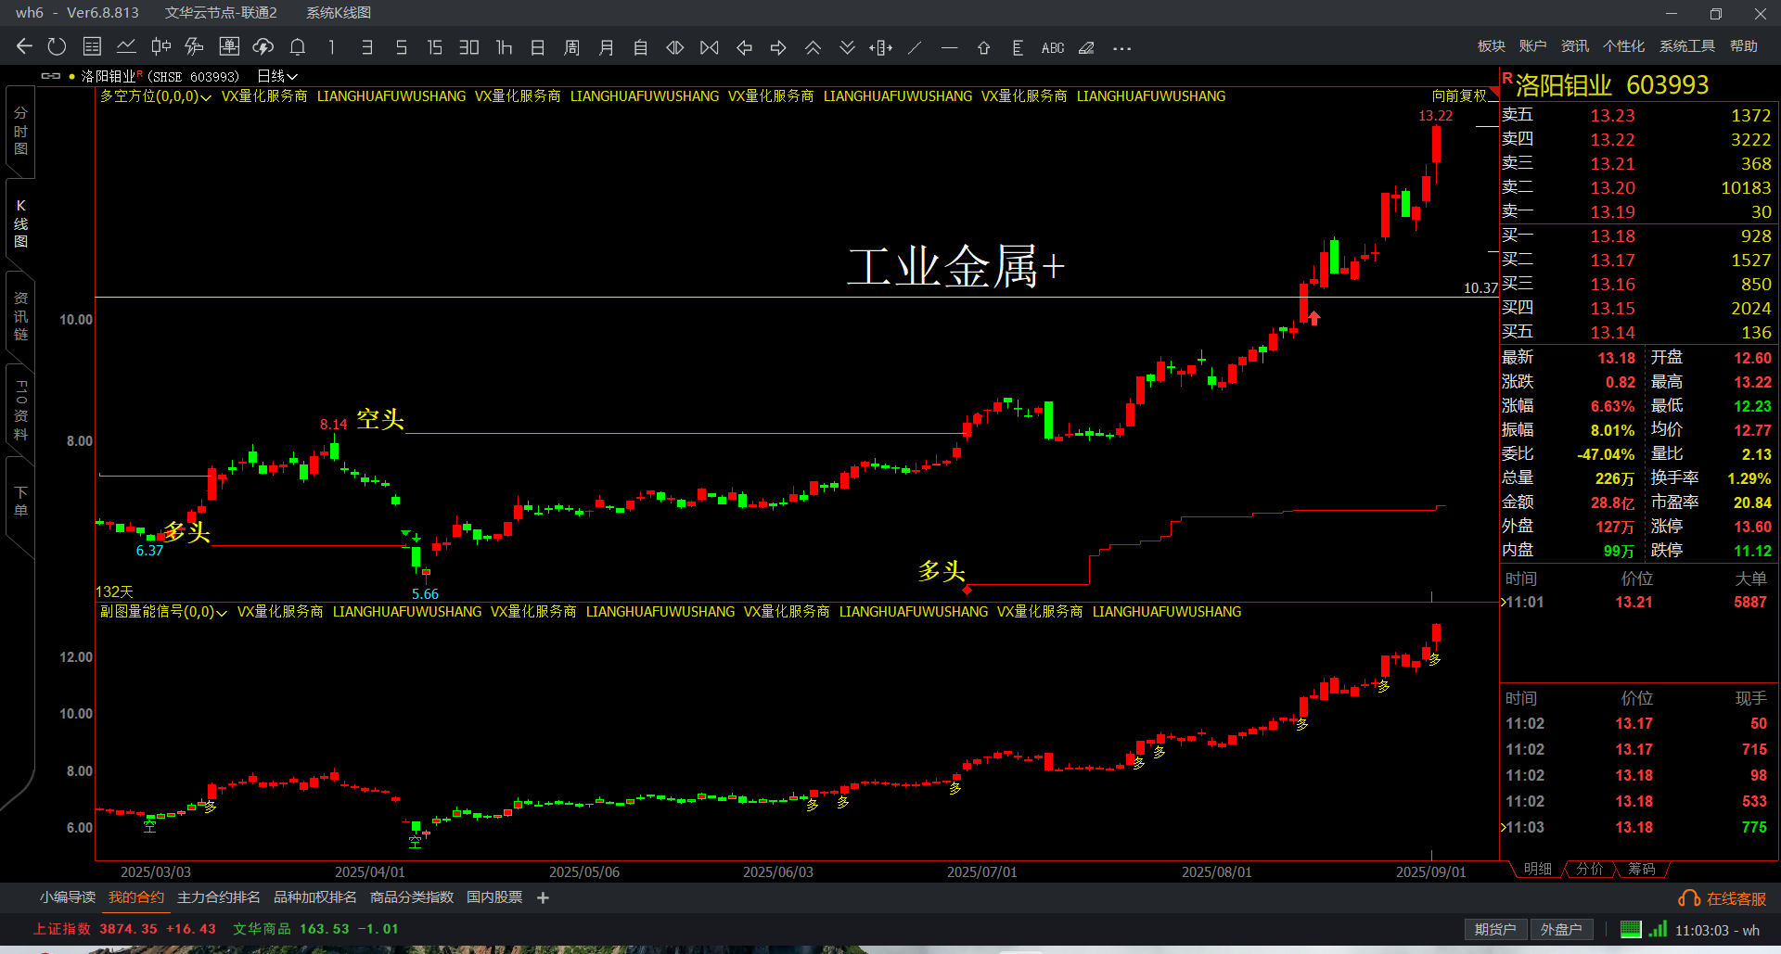Image resolution: width=1781 pixels, height=954 pixels.
Task: Click the hollow left arrow icon
Action: pos(744,47)
